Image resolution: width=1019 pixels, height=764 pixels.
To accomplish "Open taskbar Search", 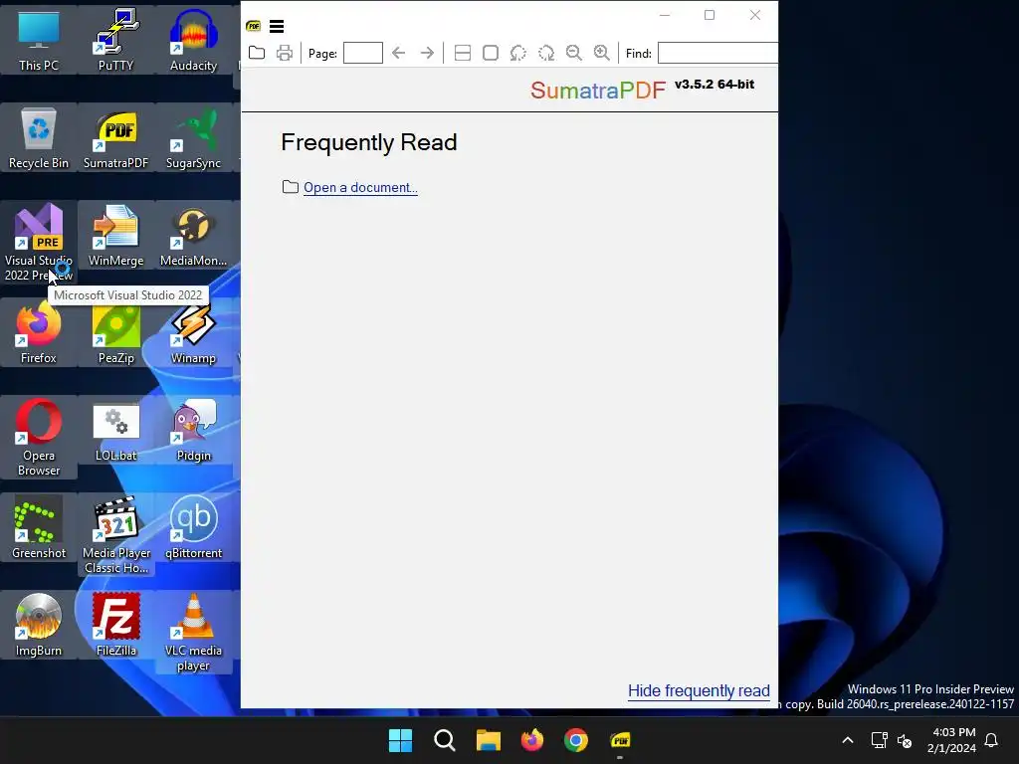I will pos(445,740).
